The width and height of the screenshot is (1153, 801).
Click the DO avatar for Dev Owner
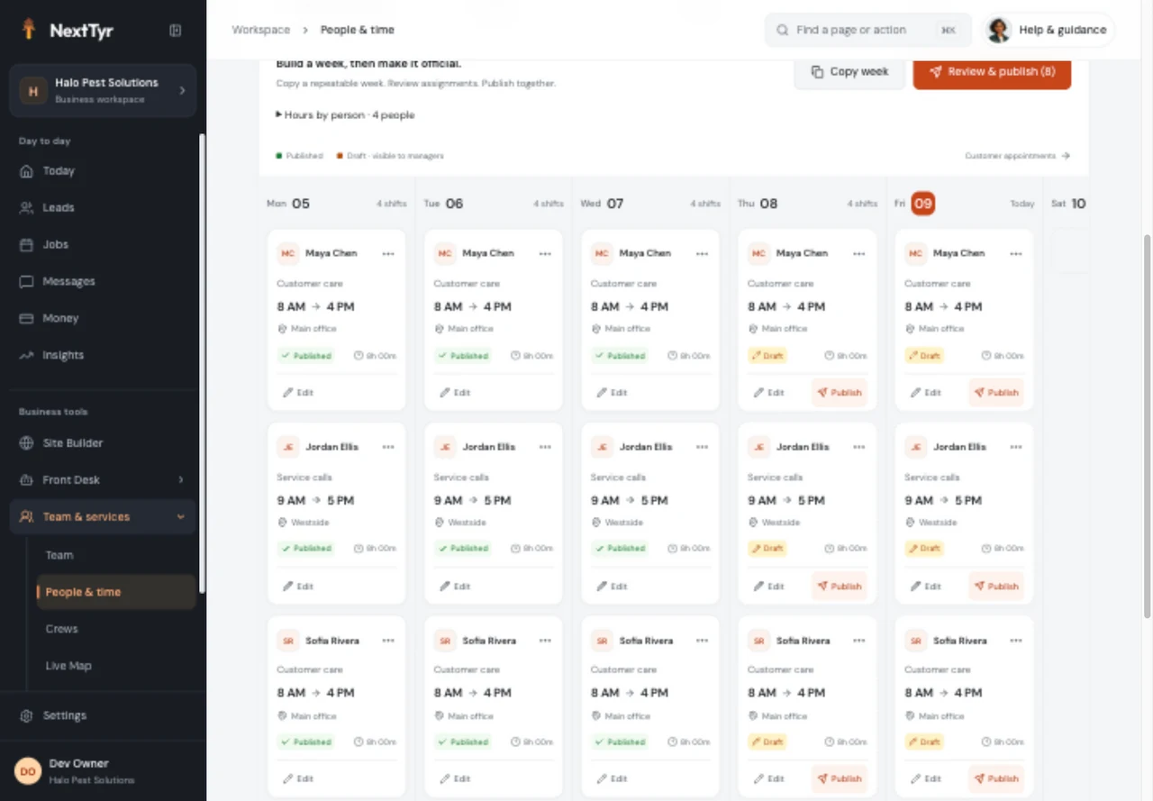(28, 771)
